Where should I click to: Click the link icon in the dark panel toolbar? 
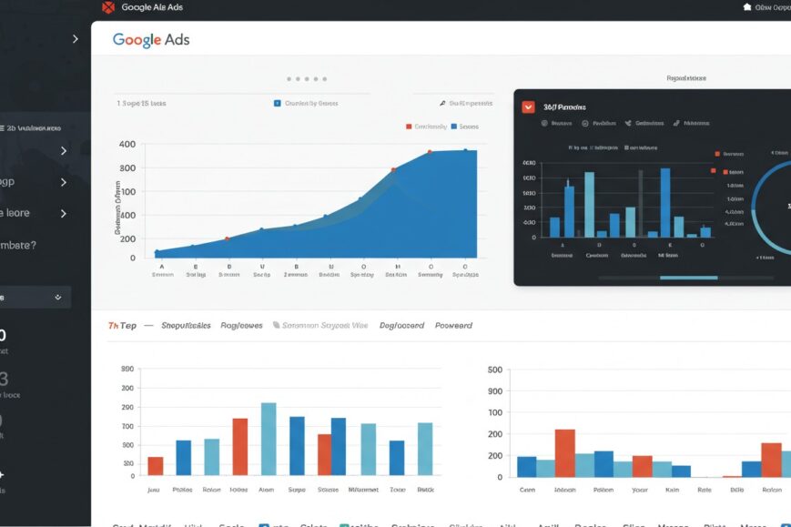pos(676,123)
